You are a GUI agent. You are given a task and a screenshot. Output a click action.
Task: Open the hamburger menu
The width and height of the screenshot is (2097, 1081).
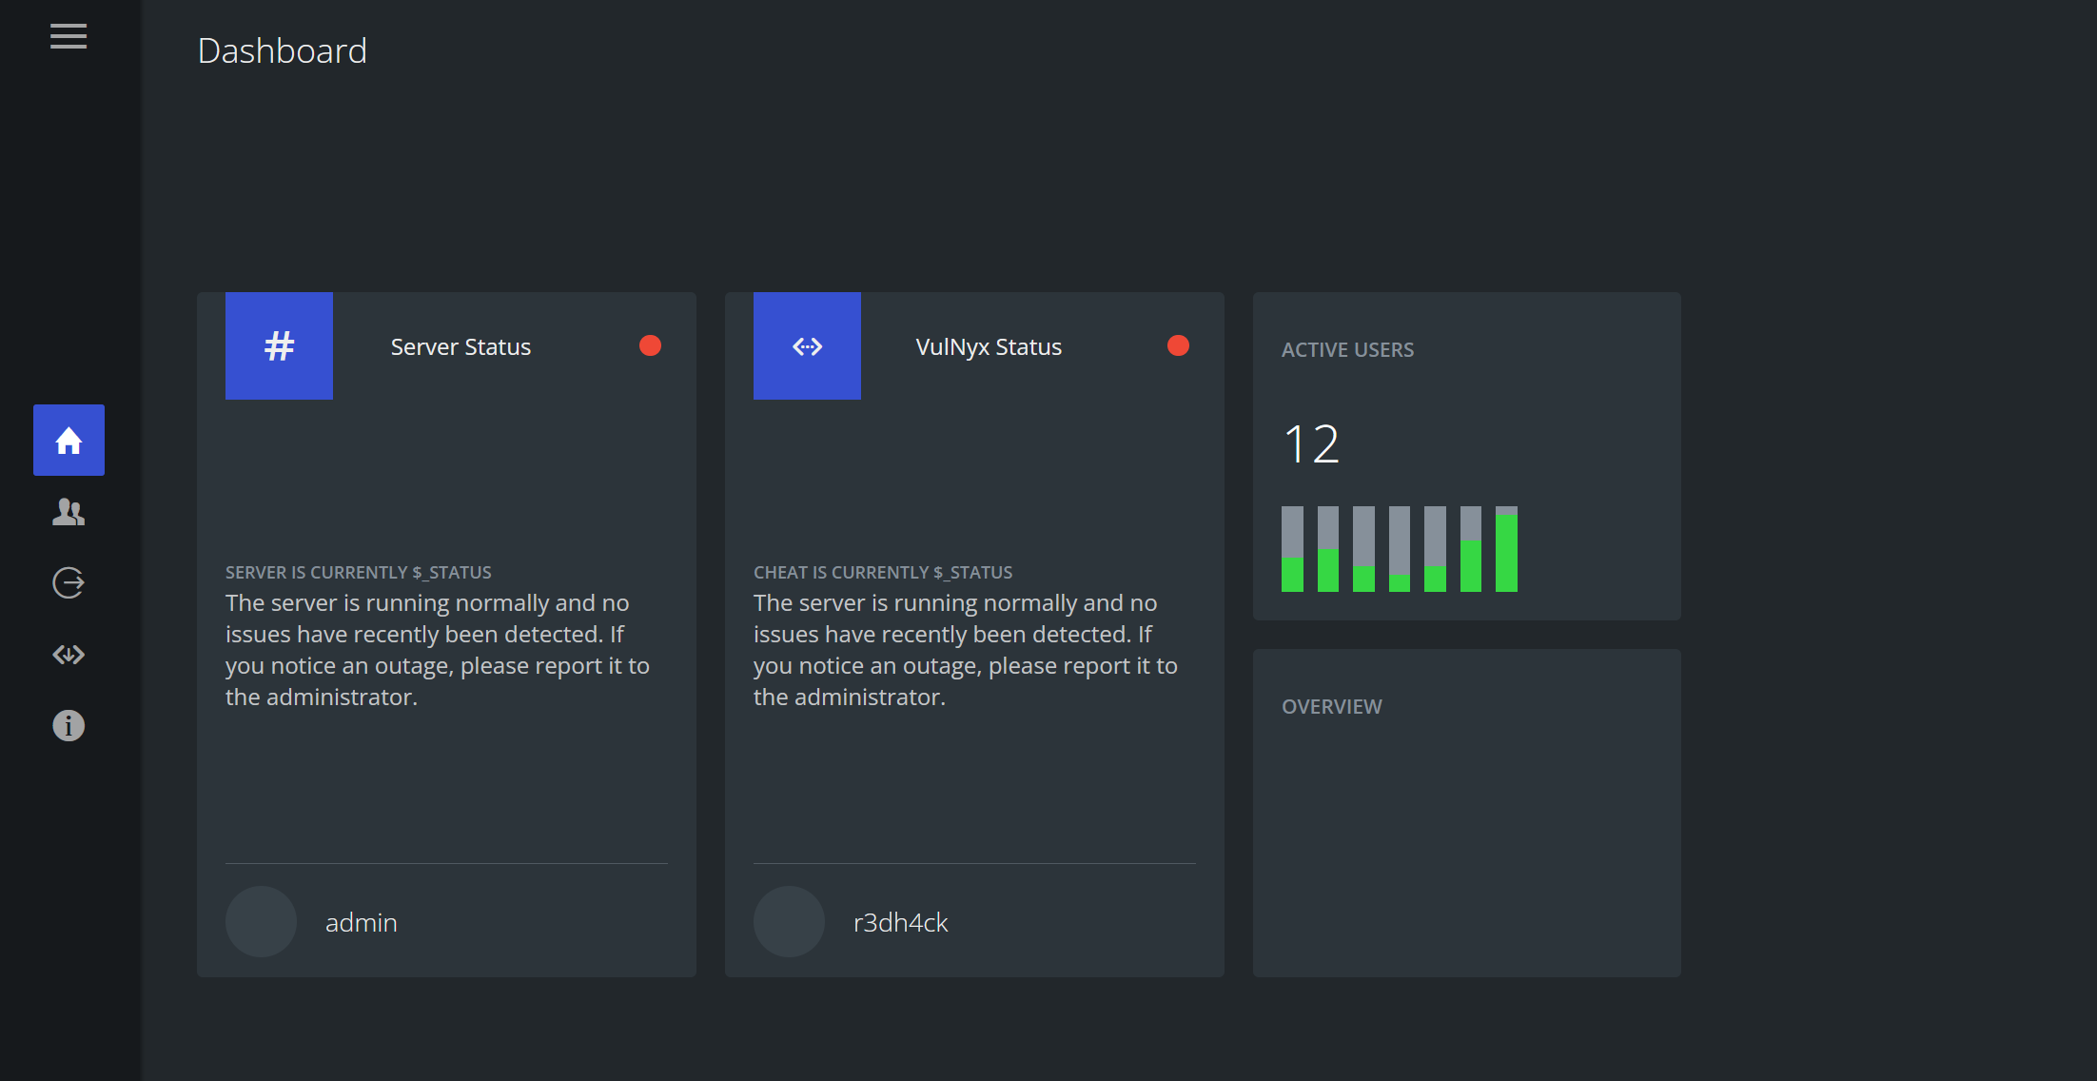click(69, 37)
